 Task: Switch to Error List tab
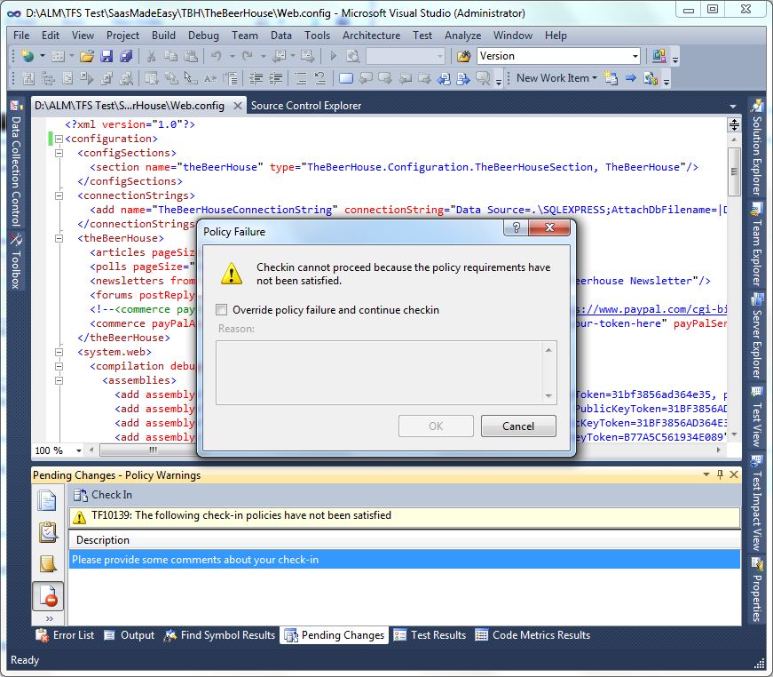coord(65,635)
